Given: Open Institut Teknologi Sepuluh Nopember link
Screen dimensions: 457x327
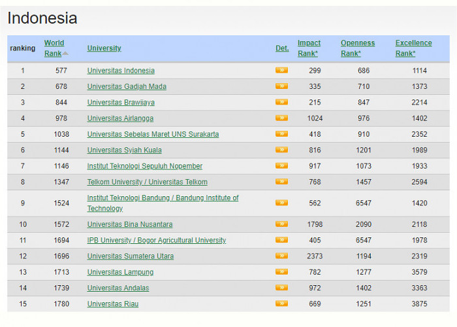Looking at the screenshot, I should (x=145, y=166).
